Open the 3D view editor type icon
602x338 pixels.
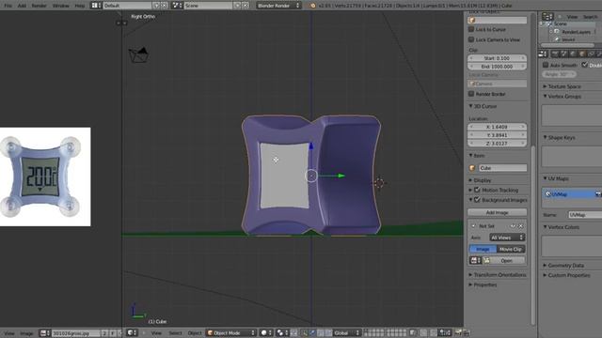tap(132, 332)
